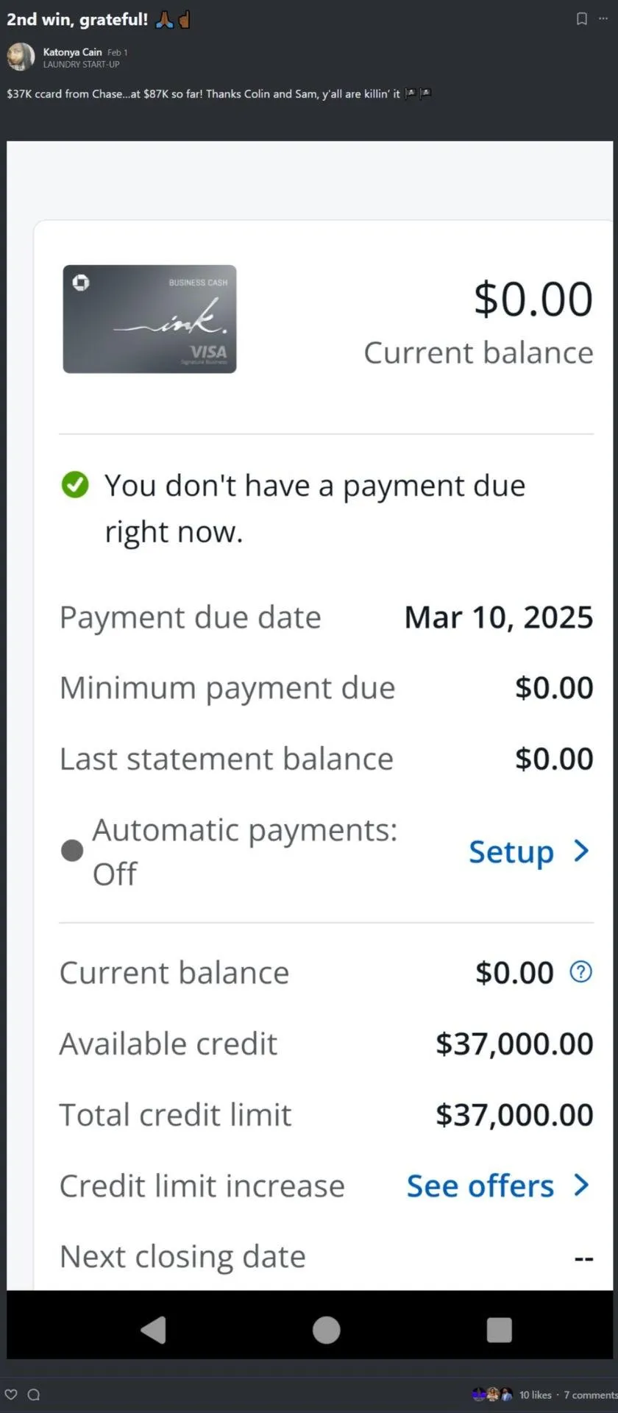This screenshot has height=1413, width=618.
Task: Click the Katonya Cain author name
Action: [72, 52]
